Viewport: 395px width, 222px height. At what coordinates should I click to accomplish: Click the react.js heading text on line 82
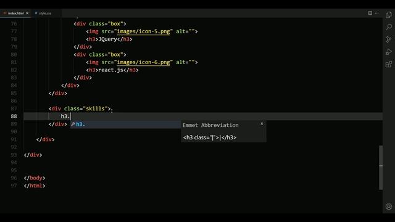110,70
